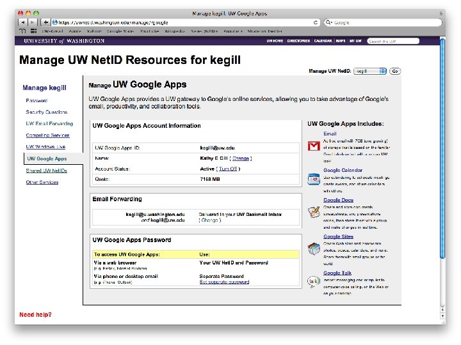Click the Go button
461x345 pixels.
point(395,71)
